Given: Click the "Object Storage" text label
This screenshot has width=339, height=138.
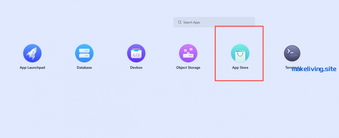Looking at the screenshot, I should click(188, 68).
